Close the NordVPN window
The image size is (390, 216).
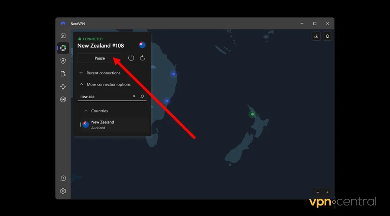328,24
